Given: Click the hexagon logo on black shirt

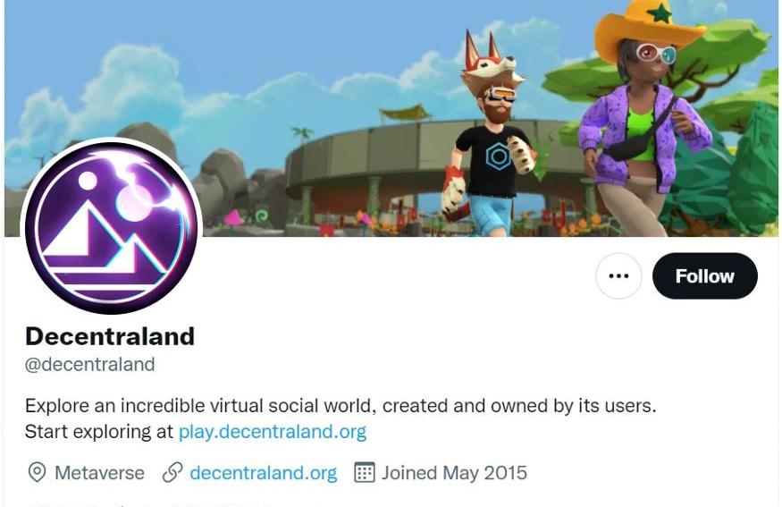Looking at the screenshot, I should [x=497, y=156].
